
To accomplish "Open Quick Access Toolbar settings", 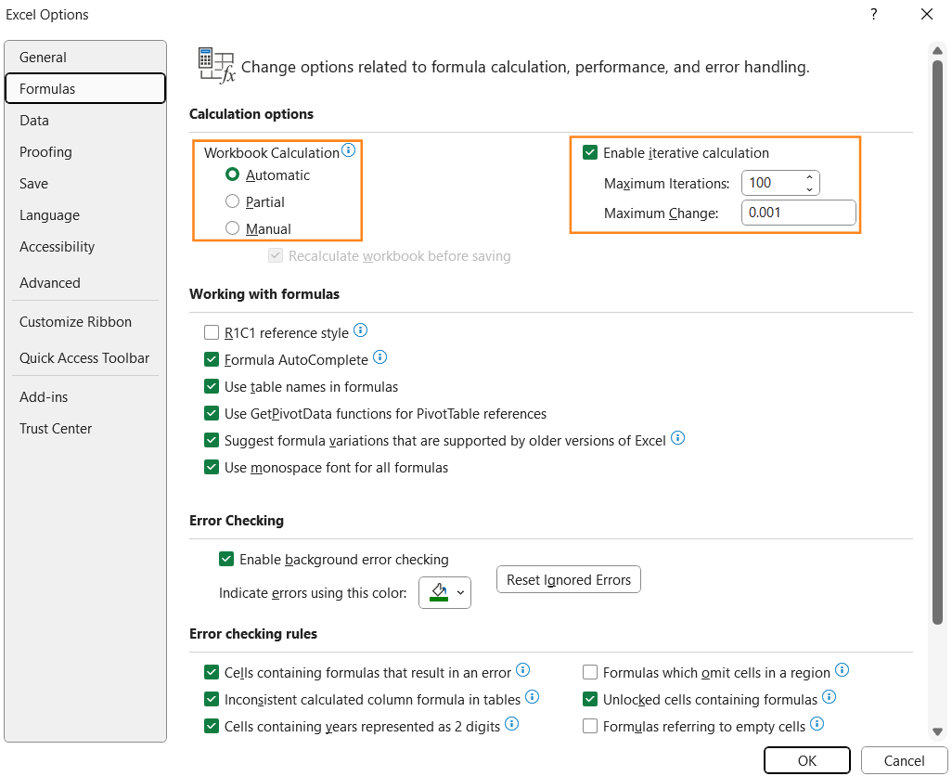I will click(x=85, y=358).
